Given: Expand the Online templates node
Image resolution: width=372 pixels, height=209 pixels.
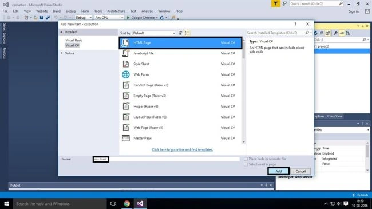Looking at the screenshot, I should [62, 53].
